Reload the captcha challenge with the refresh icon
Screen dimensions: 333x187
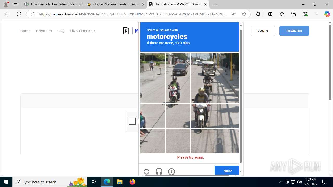click(x=146, y=171)
